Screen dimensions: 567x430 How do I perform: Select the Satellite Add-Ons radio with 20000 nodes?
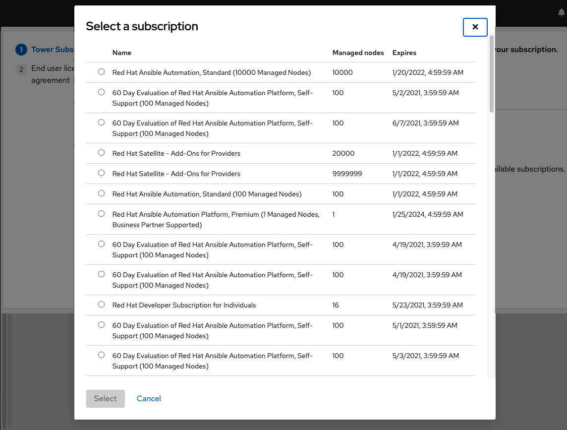pos(101,153)
